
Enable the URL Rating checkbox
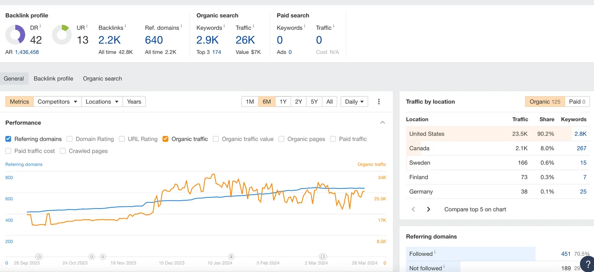122,139
